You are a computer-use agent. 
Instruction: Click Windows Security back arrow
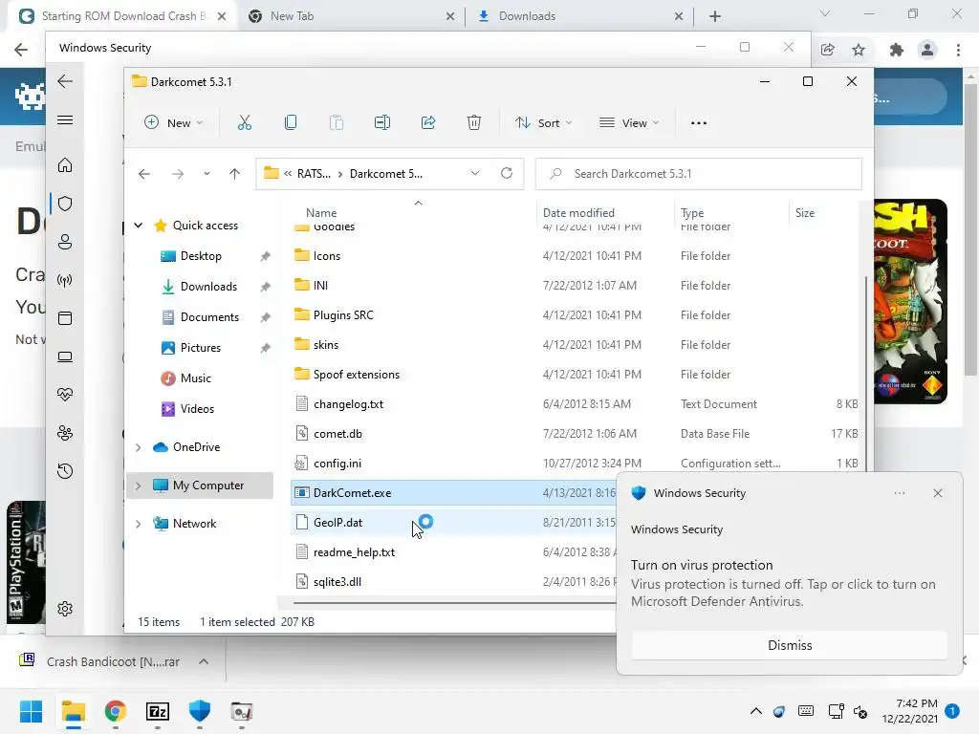click(65, 81)
